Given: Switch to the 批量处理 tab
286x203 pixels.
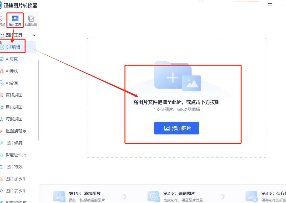Looking at the screenshot, I should point(31,20).
